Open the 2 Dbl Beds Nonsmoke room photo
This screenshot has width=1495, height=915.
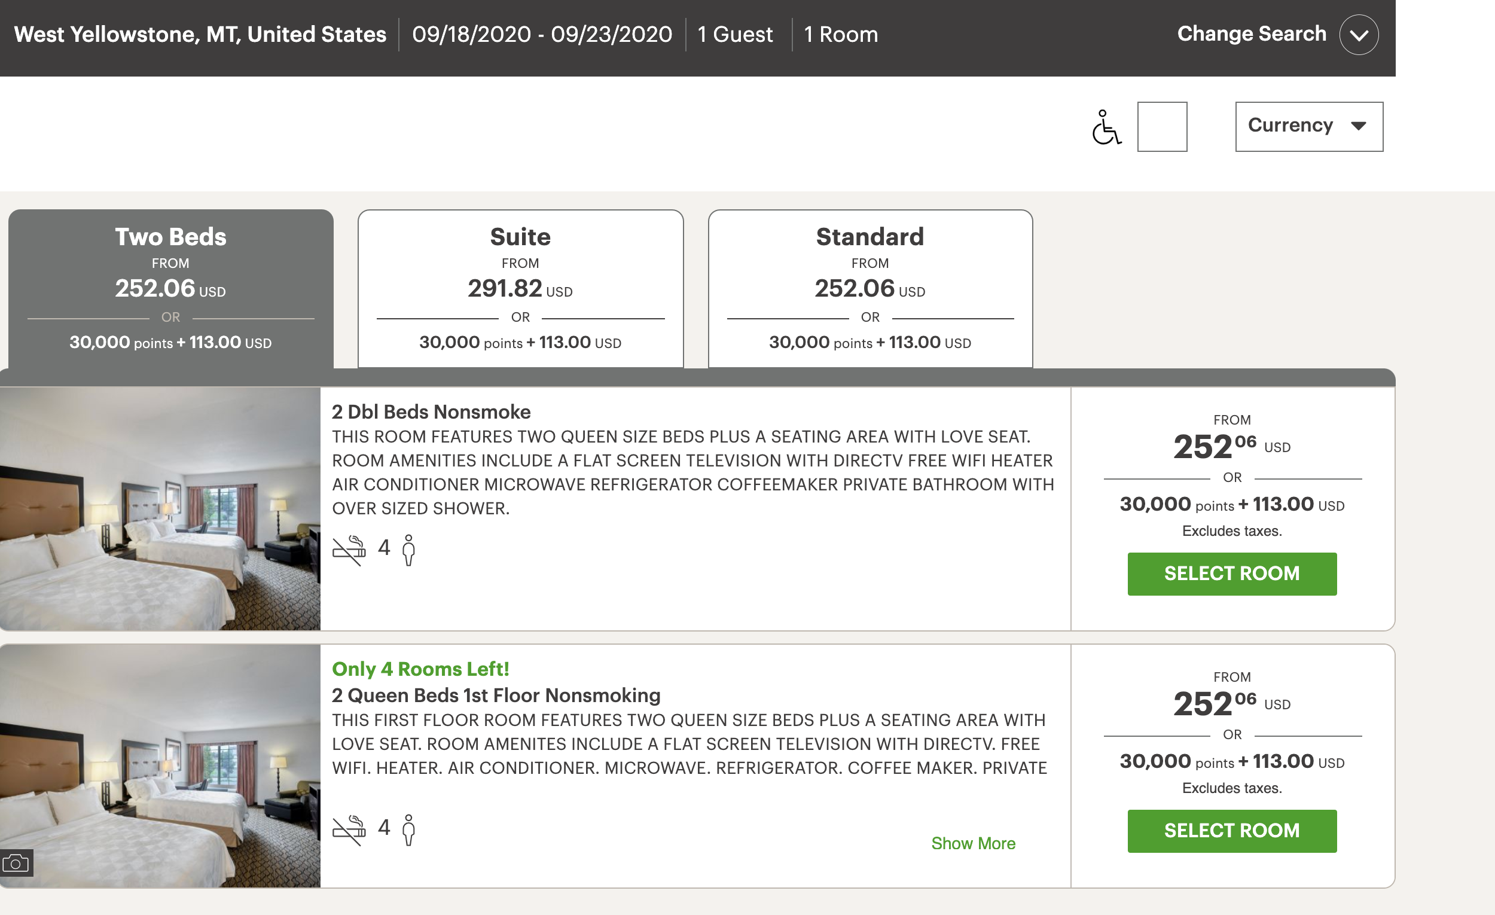click(x=160, y=508)
